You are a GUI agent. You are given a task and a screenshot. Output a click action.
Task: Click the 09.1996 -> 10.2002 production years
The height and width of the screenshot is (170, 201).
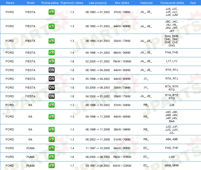click(98, 105)
